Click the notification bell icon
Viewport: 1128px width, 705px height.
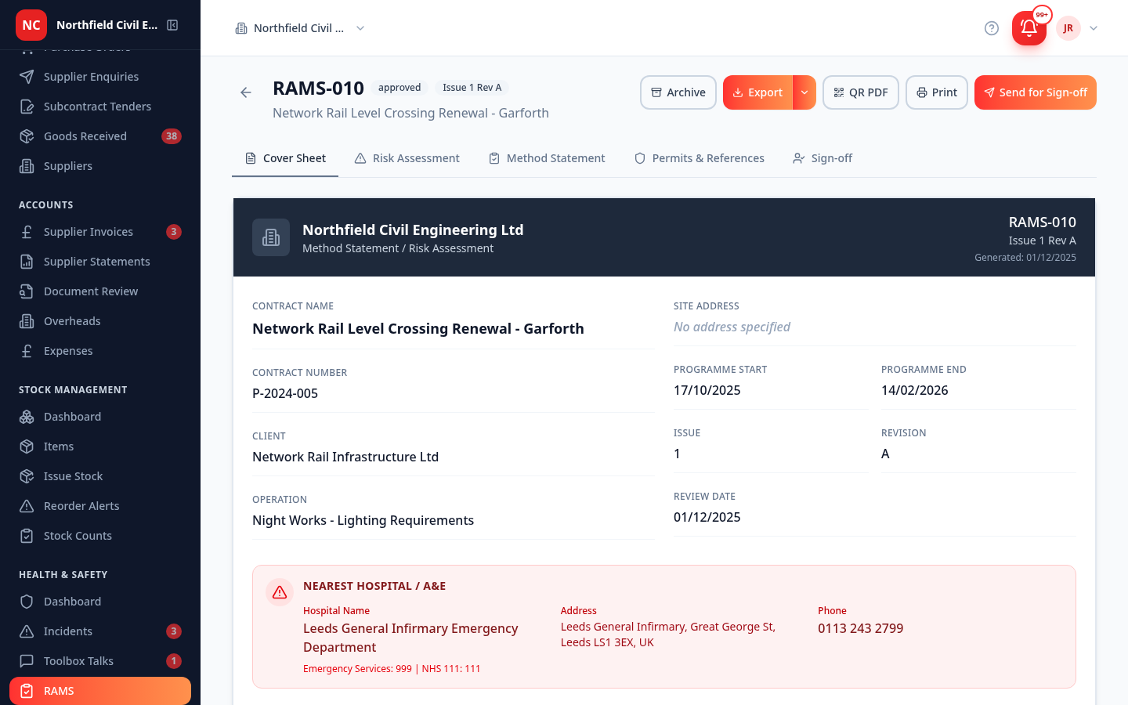pyautogui.click(x=1029, y=28)
